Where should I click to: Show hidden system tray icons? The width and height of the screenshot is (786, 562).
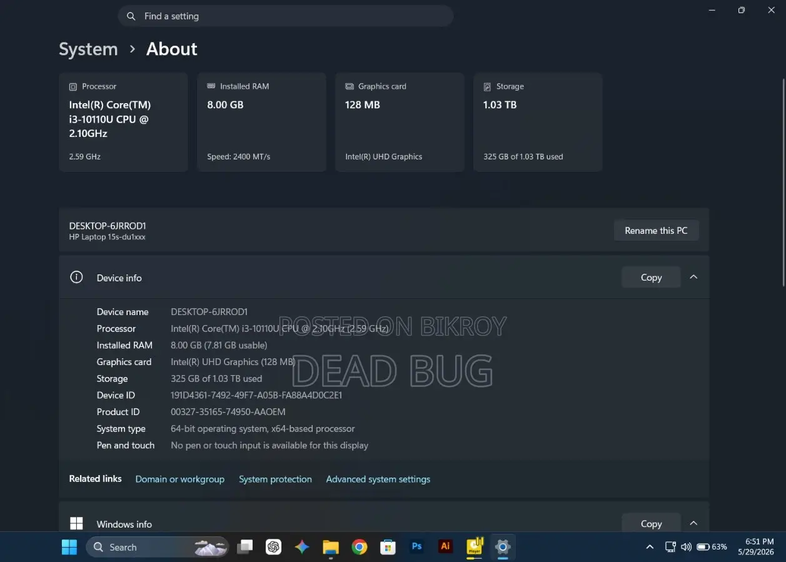tap(650, 547)
